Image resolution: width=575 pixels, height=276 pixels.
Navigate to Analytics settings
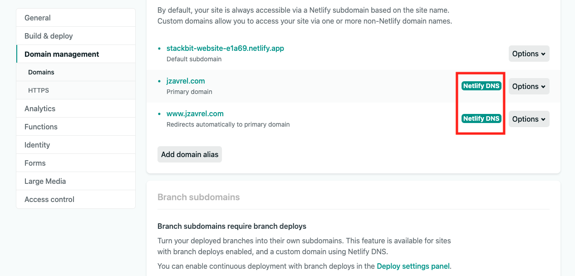76,108
